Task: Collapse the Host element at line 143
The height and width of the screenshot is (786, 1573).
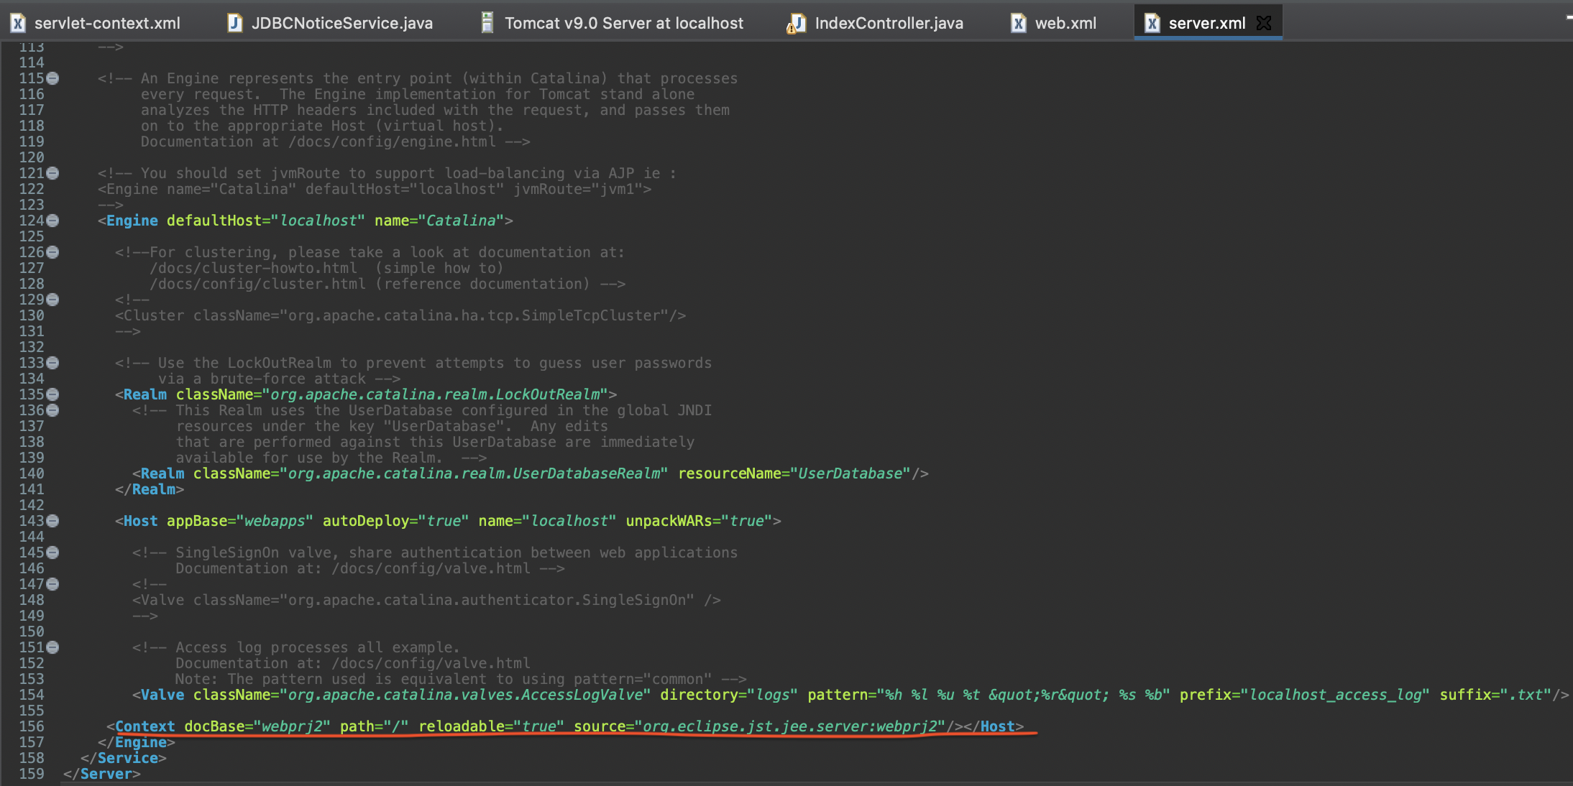Action: coord(53,521)
